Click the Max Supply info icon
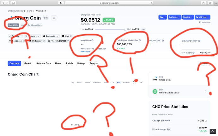218x136 pixels. (x=193, y=53)
